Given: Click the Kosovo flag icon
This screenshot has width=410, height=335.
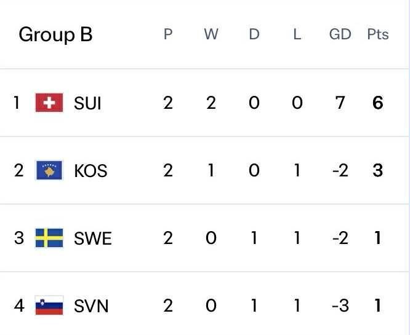Looking at the screenshot, I should click(49, 170).
